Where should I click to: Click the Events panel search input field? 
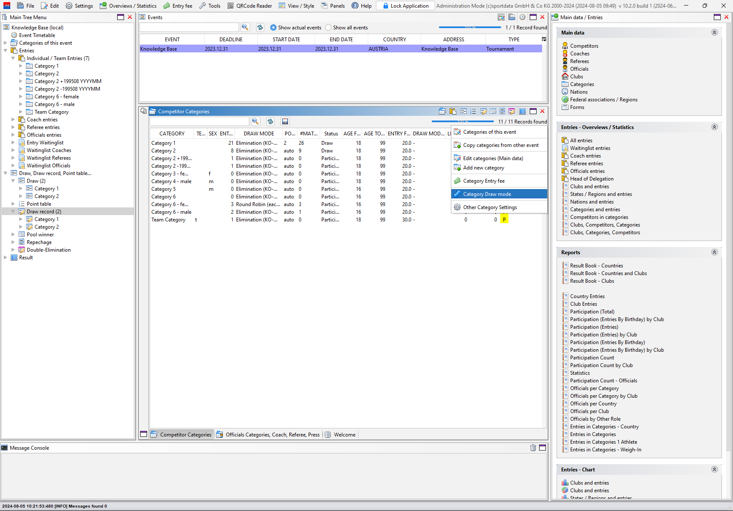[x=189, y=27]
